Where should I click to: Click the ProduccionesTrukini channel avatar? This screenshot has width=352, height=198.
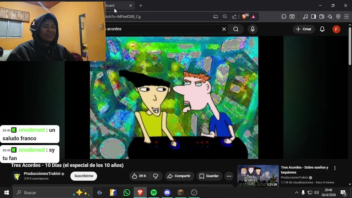(16, 176)
